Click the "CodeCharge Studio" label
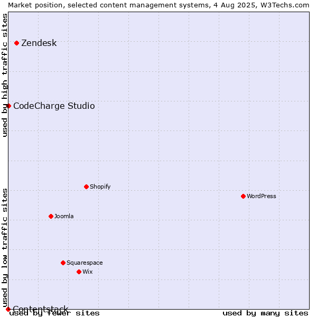The height and width of the screenshot is (317, 317). 54,106
